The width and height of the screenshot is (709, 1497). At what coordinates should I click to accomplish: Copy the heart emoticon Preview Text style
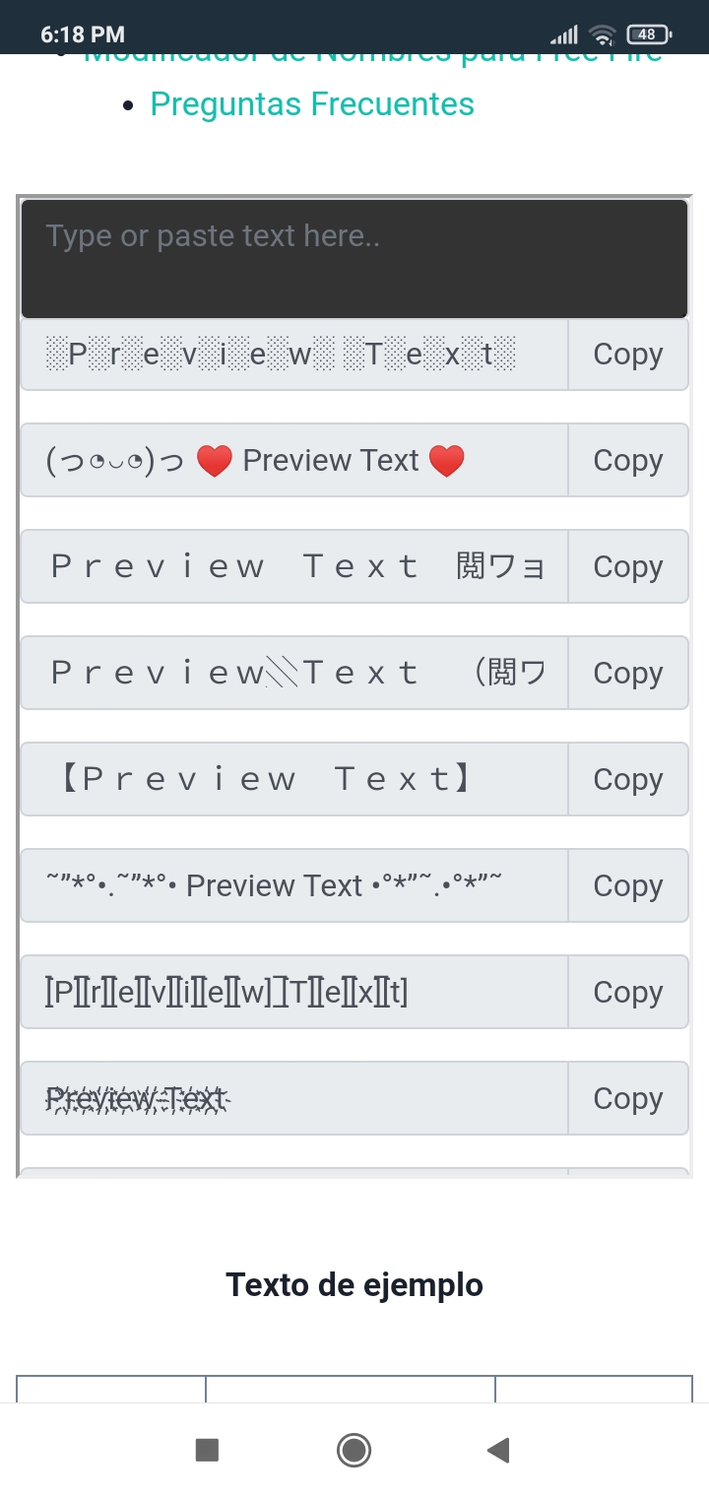(627, 461)
